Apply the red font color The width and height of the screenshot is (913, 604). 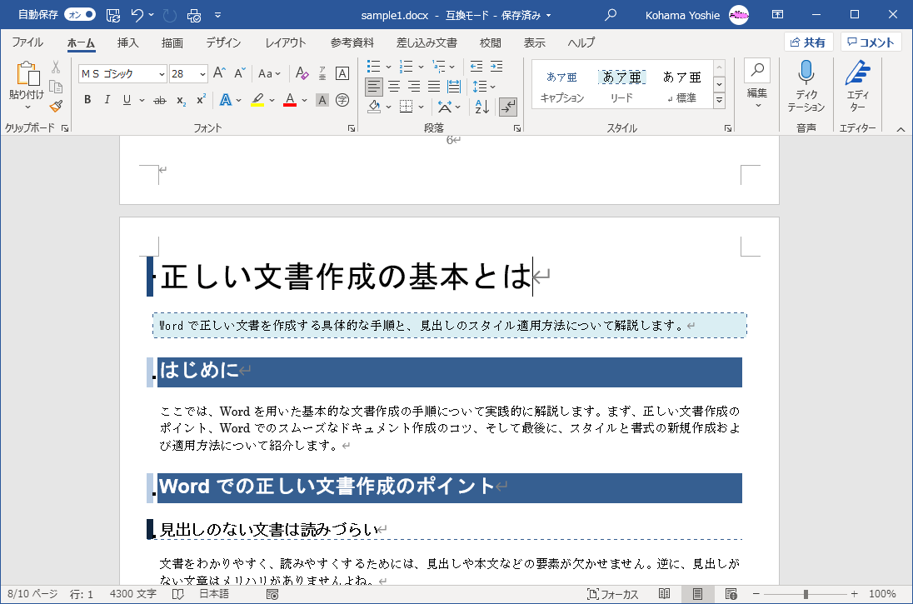pyautogui.click(x=290, y=100)
